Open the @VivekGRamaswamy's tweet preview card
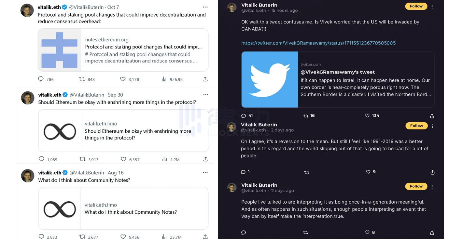Viewport: 449px width, 241px height. [338, 80]
